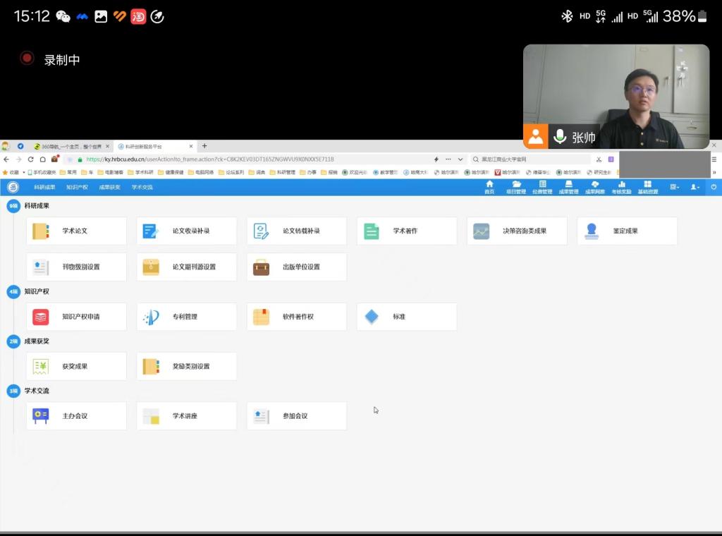Click the 学术科研 bookmark folder
Viewport: 722px width, 536px height.
pos(140,172)
